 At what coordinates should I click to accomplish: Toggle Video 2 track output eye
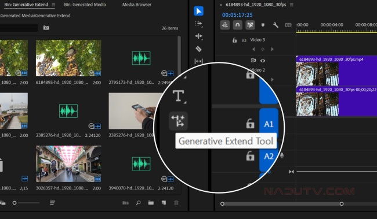(263, 61)
